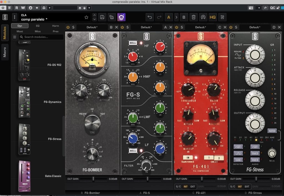Open the FG-401 Default preset dropdown
This screenshot has width=284, height=196.
[200, 27]
